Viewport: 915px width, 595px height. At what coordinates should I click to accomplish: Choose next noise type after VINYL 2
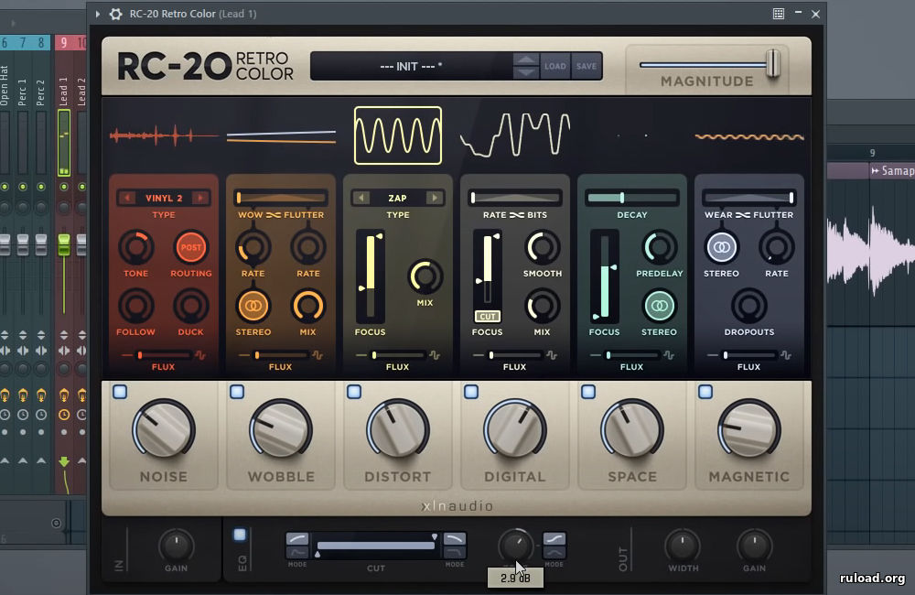click(200, 198)
